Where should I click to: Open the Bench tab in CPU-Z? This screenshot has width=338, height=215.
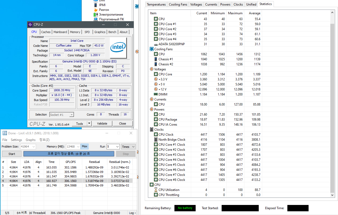(112, 32)
